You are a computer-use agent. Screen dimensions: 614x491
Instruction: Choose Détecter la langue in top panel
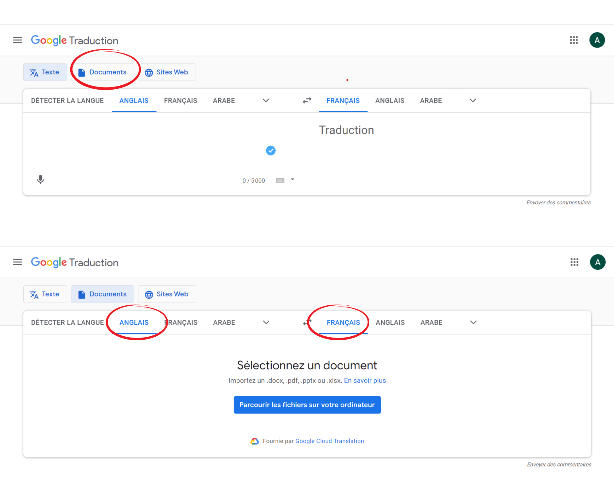[x=68, y=101]
